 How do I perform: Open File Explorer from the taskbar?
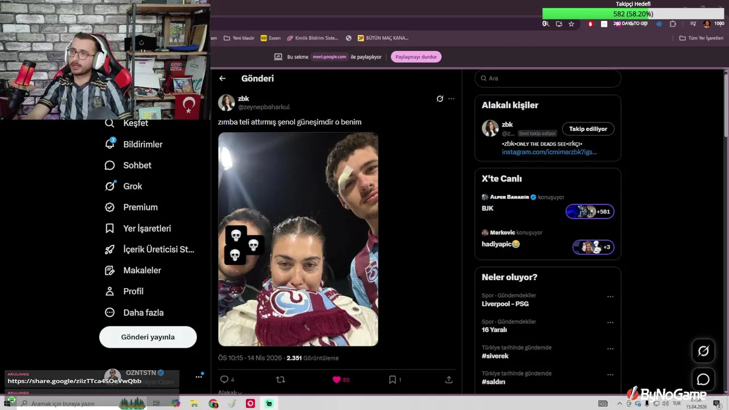(194, 404)
